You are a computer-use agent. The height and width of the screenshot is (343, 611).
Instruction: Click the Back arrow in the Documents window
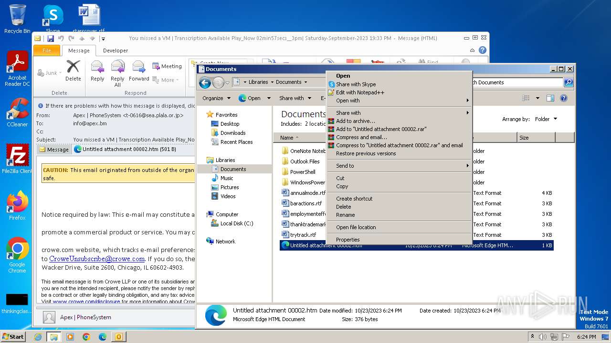pyautogui.click(x=205, y=82)
